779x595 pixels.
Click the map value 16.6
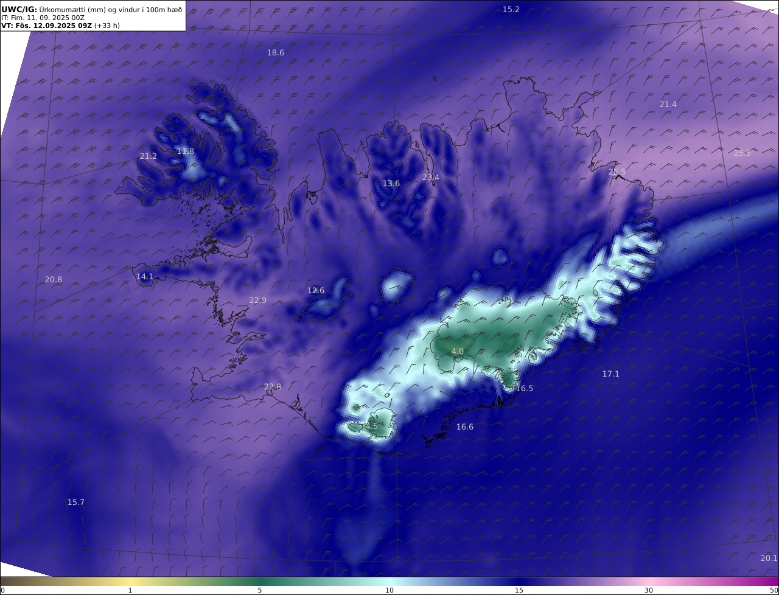465,427
